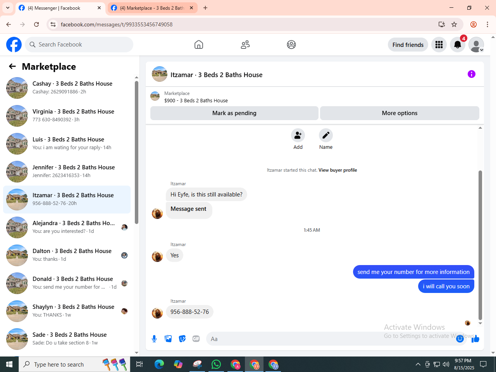The height and width of the screenshot is (372, 496).
Task: Open the Donald conversation
Action: click(67, 283)
